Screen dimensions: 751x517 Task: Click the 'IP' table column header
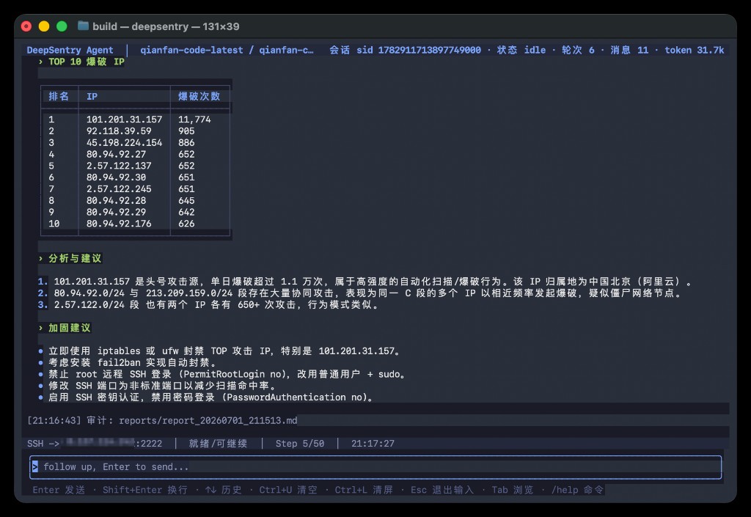pos(92,96)
